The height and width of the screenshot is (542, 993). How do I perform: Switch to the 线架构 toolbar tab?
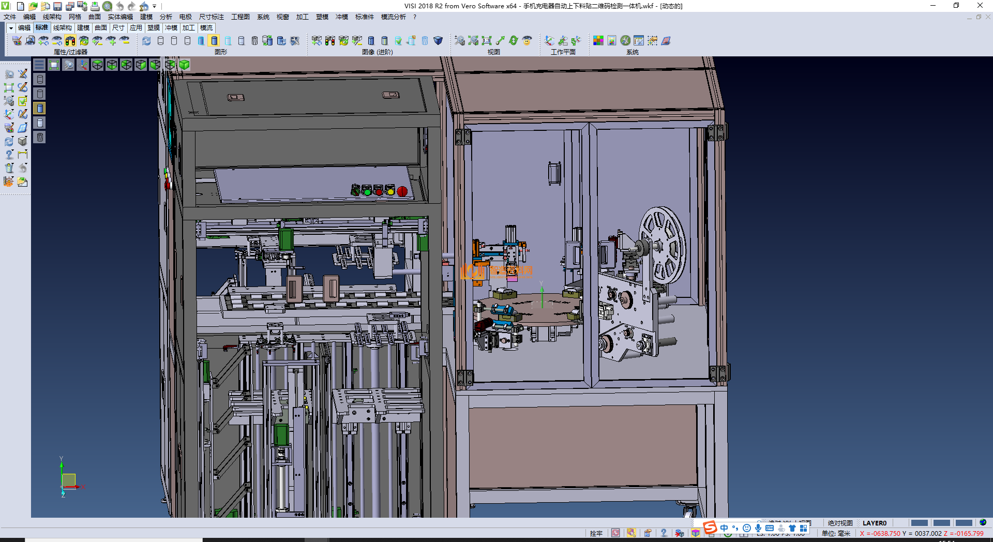point(62,28)
